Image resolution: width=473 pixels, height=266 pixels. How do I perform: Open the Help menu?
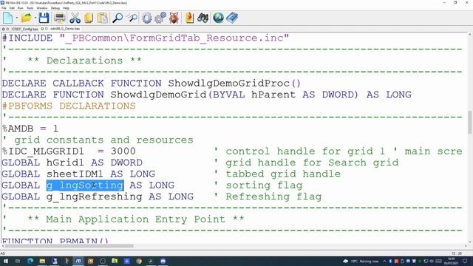coord(66,8)
